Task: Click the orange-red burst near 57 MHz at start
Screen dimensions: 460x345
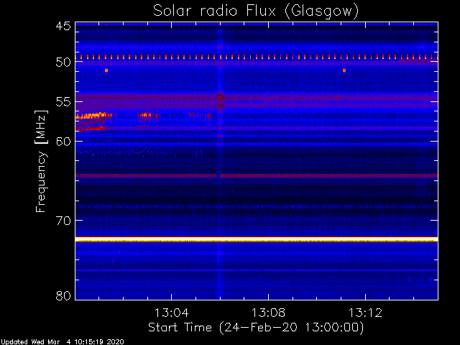Action: click(93, 116)
